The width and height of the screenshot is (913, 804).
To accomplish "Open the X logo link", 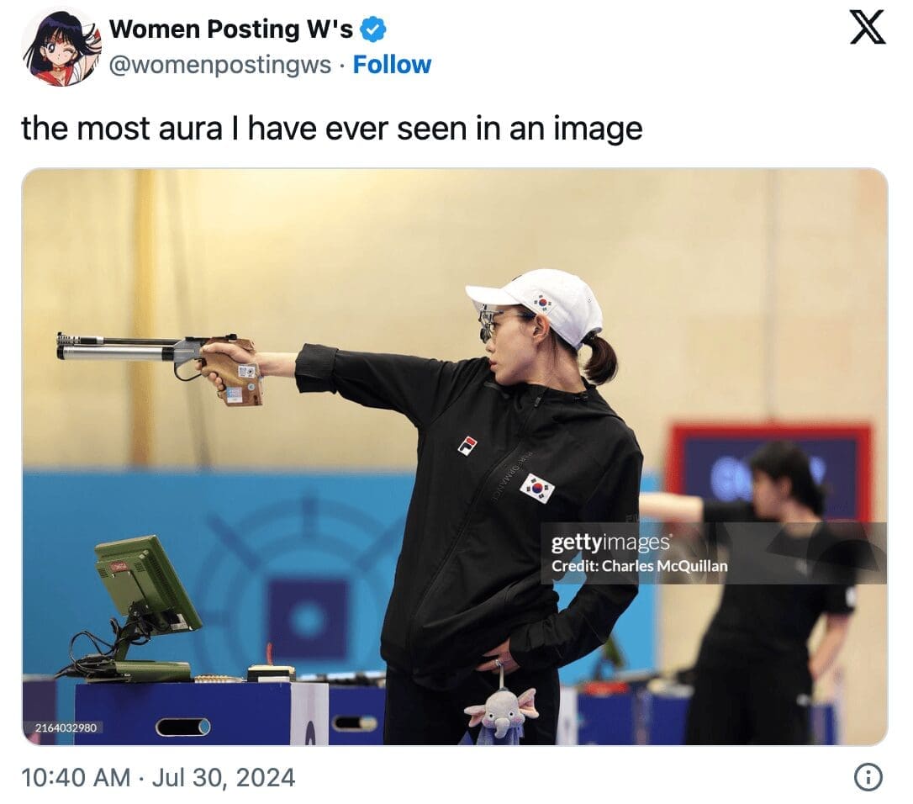I will [868, 29].
